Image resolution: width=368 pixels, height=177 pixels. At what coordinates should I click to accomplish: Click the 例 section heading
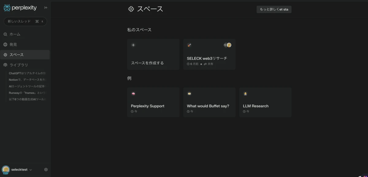click(129, 78)
